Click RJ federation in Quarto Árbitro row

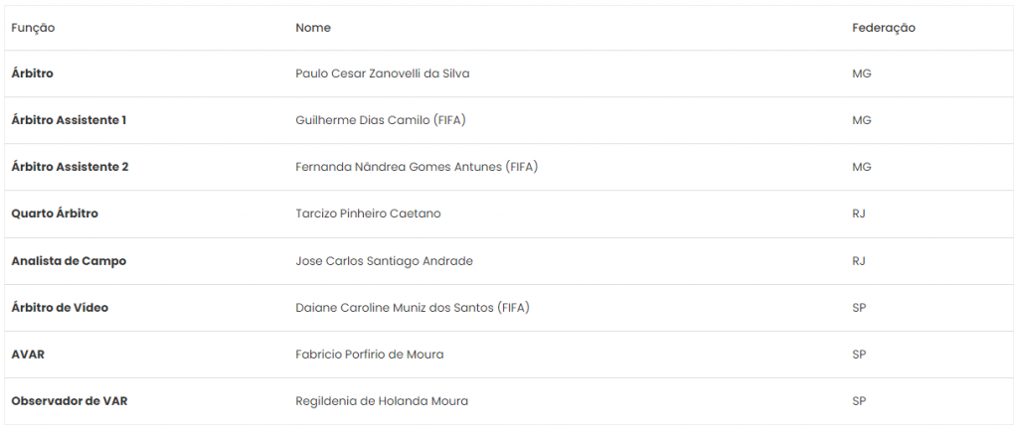(859, 215)
